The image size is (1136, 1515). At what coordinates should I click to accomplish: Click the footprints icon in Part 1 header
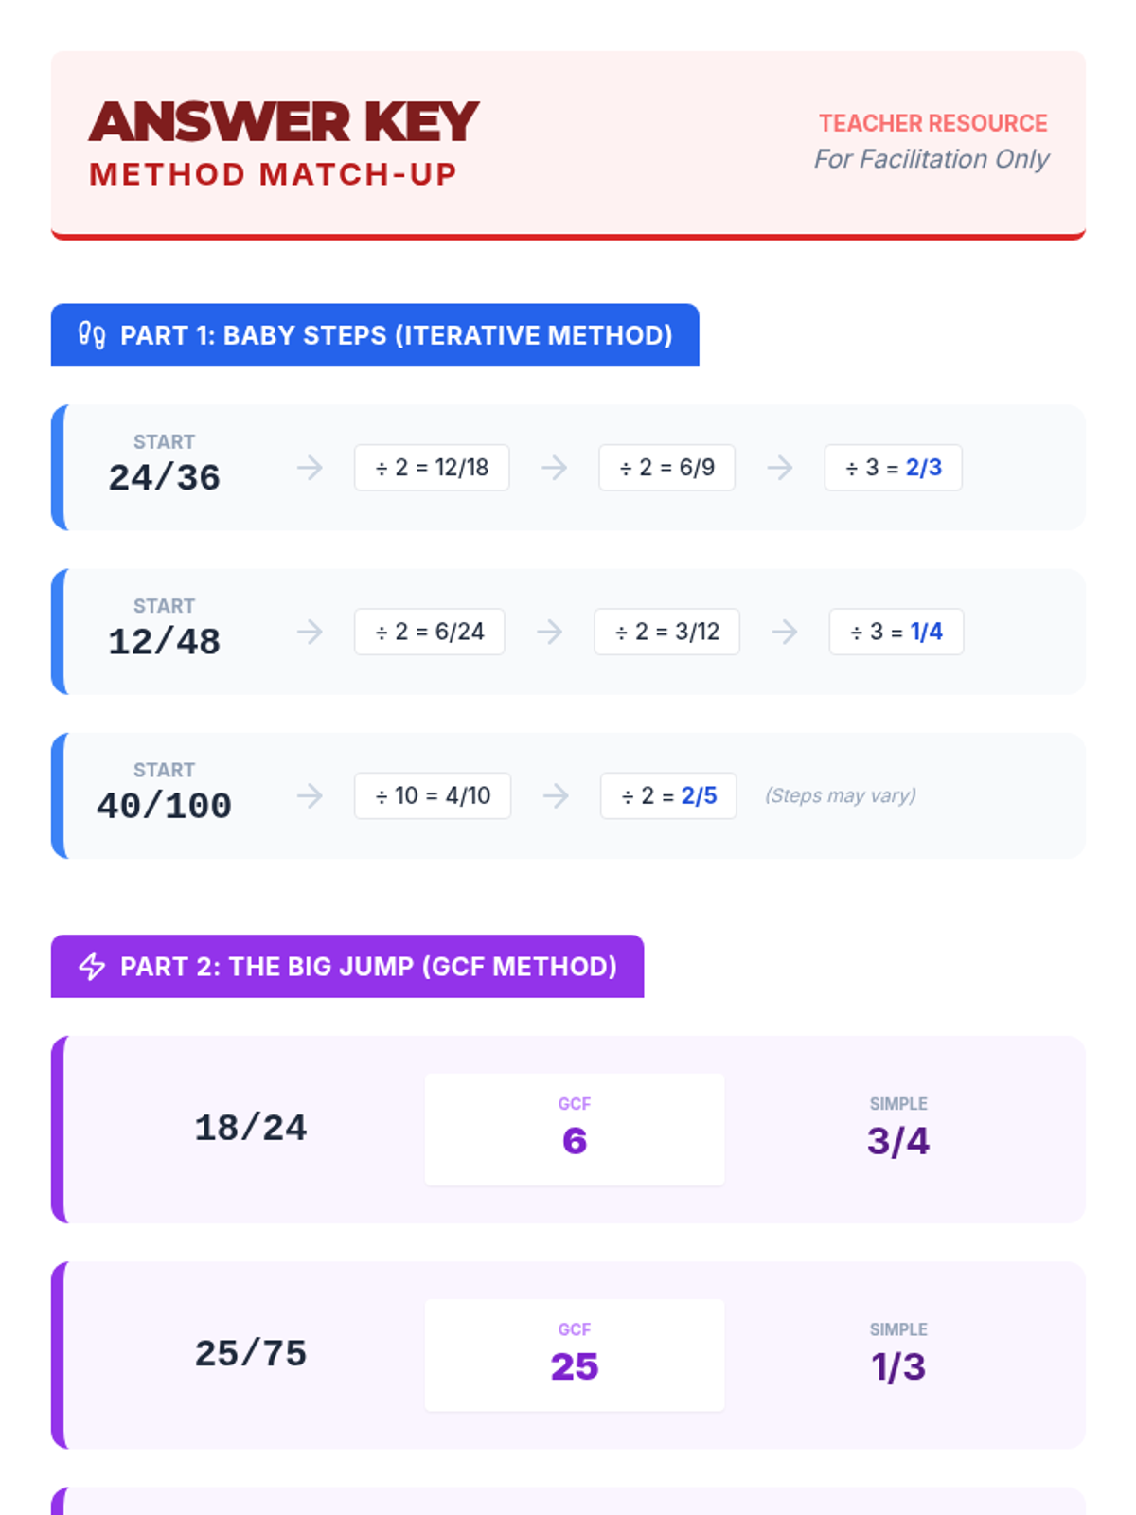point(92,335)
